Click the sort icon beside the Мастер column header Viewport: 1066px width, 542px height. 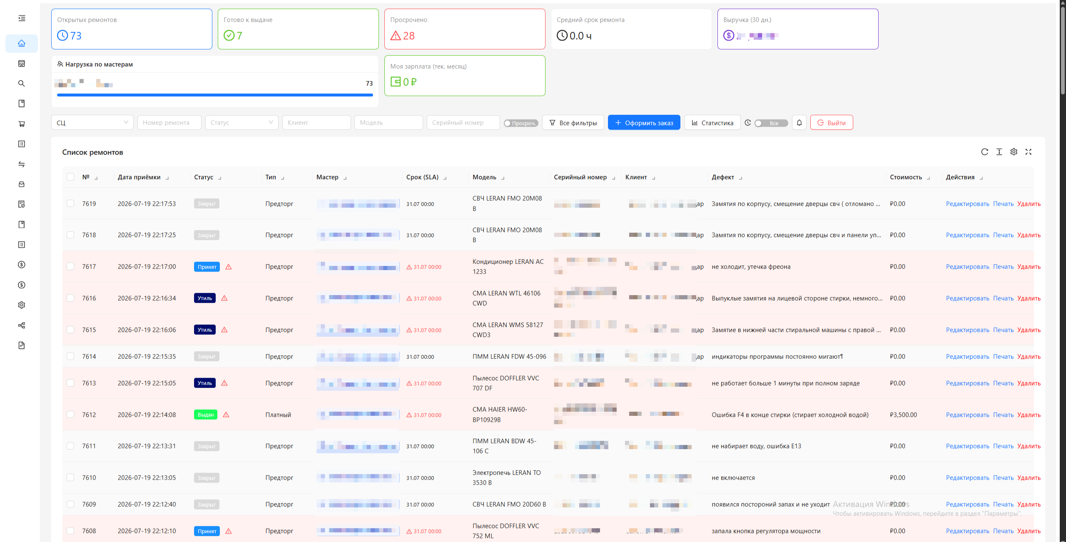[x=345, y=178]
